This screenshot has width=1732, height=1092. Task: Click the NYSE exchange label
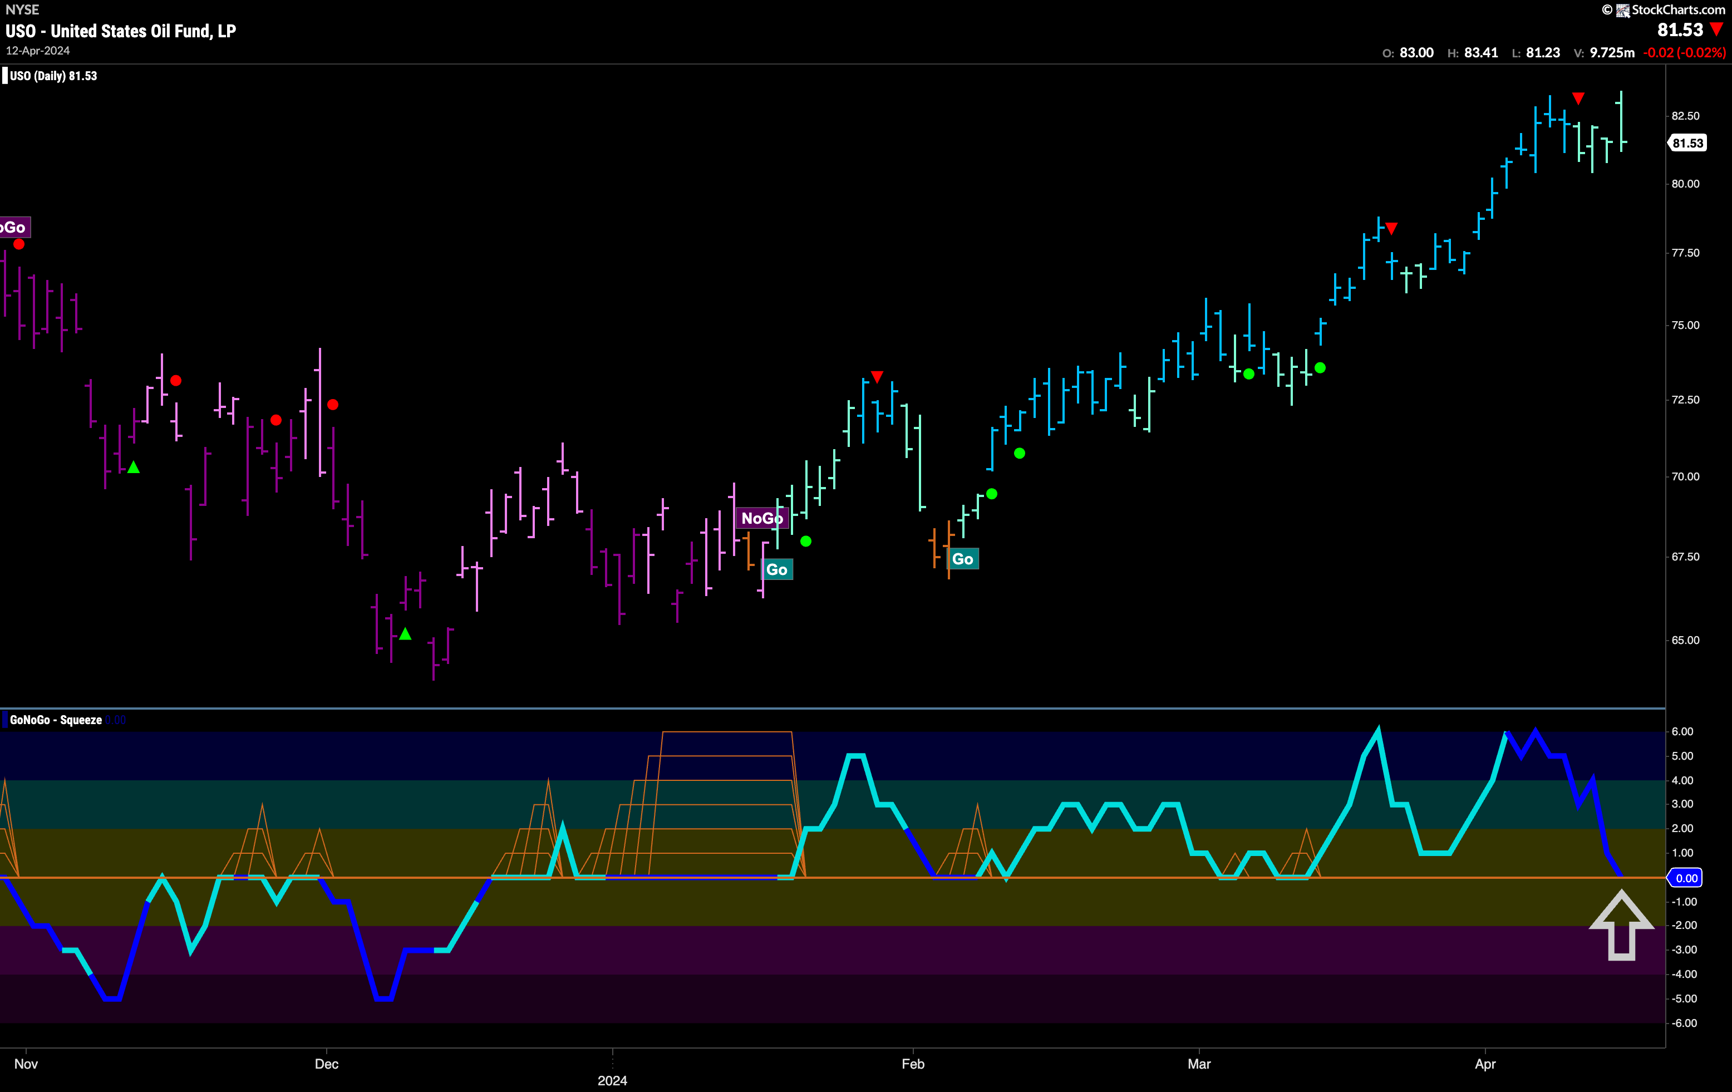pyautogui.click(x=22, y=9)
